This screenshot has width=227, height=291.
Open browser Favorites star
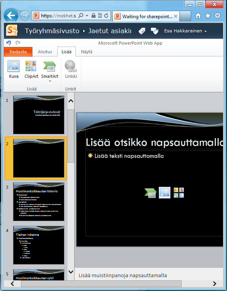point(208,16)
